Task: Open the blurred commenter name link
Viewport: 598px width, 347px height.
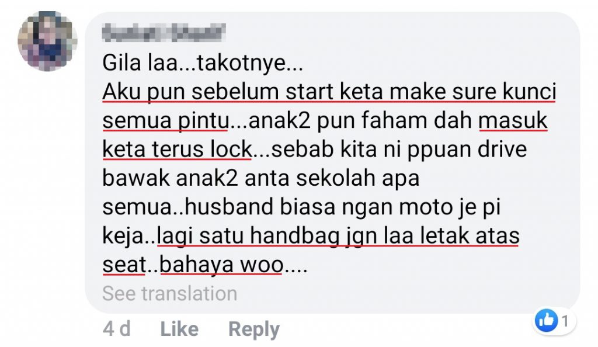Action: (x=164, y=33)
